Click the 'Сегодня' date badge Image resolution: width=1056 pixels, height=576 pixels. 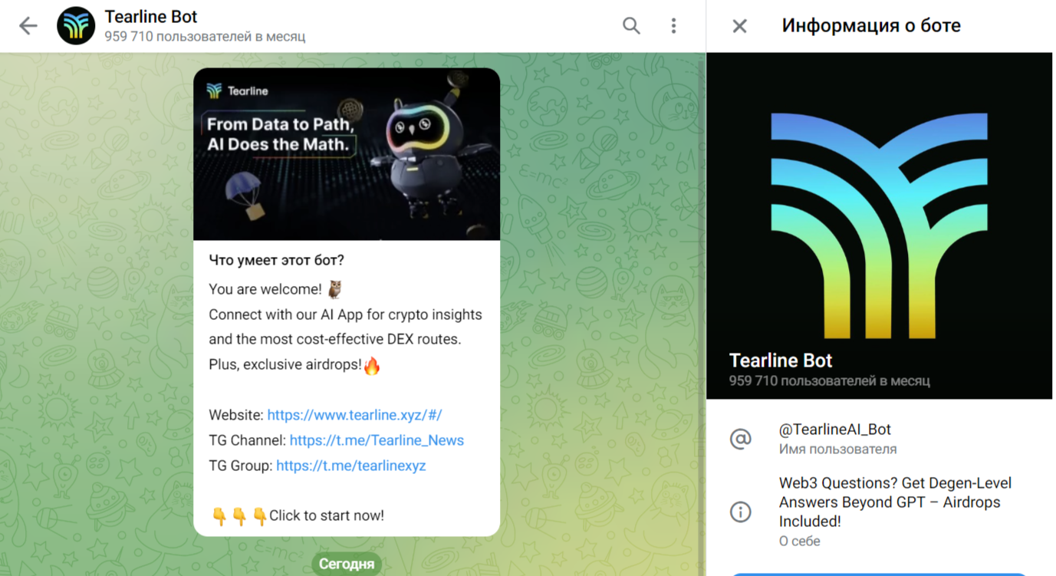(347, 564)
